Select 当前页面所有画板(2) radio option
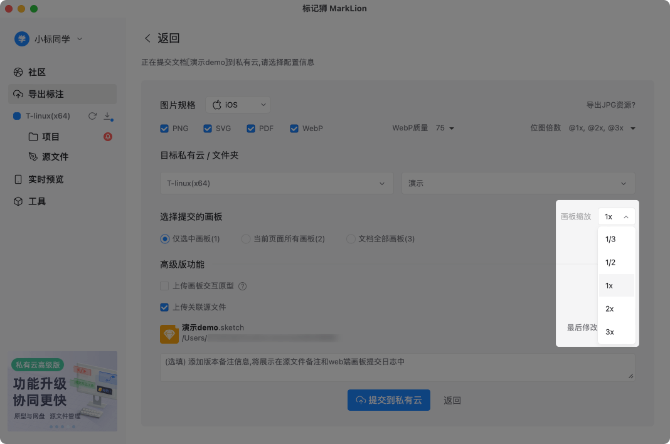Image resolution: width=670 pixels, height=444 pixels. [245, 239]
